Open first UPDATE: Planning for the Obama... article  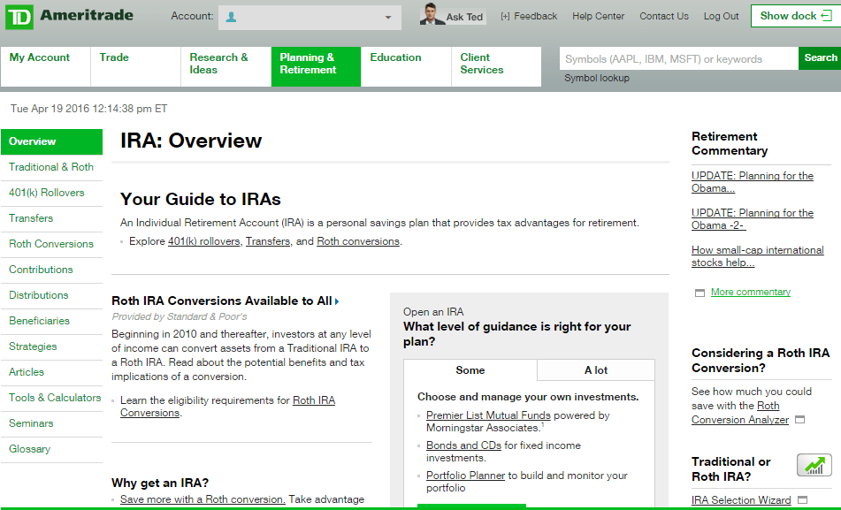(x=752, y=182)
